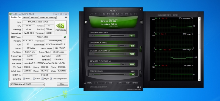Toggle the CUDA checkbox
The height and width of the screenshot is (101, 220).
[34, 79]
